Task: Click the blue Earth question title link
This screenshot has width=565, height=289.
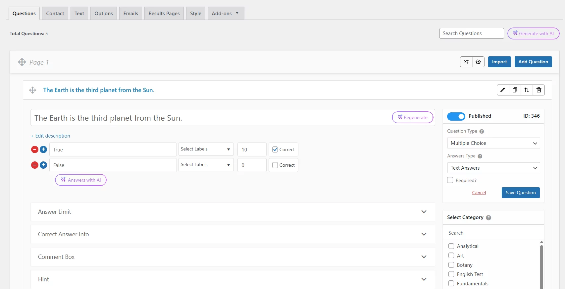Action: coord(99,90)
